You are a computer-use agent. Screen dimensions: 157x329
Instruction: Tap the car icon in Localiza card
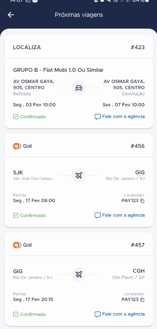point(79,88)
